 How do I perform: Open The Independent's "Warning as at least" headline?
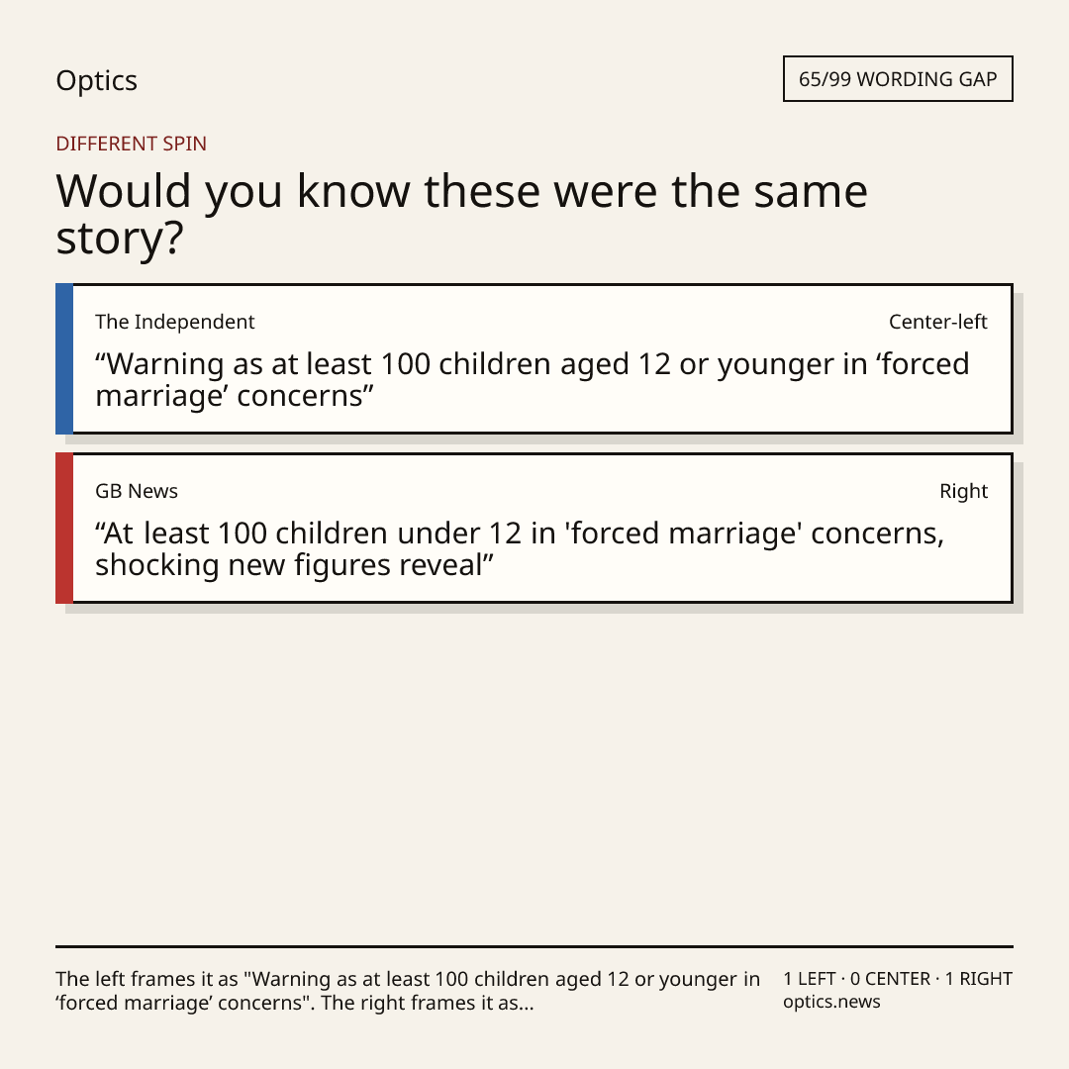coord(532,380)
